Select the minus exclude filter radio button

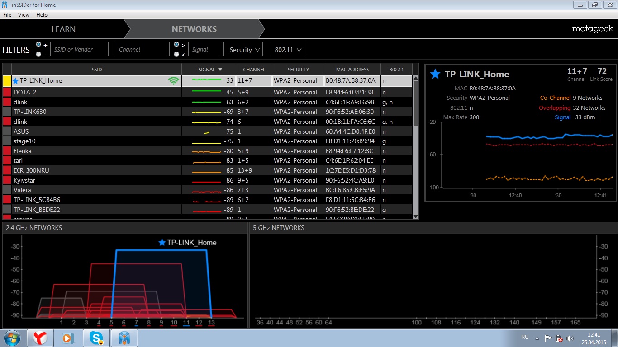click(x=38, y=54)
